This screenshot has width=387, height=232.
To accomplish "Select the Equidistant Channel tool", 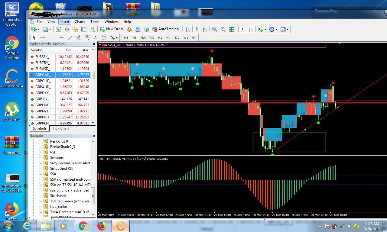I will tap(79, 37).
